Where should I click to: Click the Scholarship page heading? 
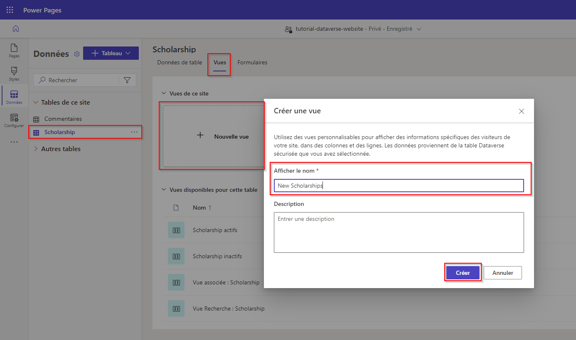coord(174,49)
